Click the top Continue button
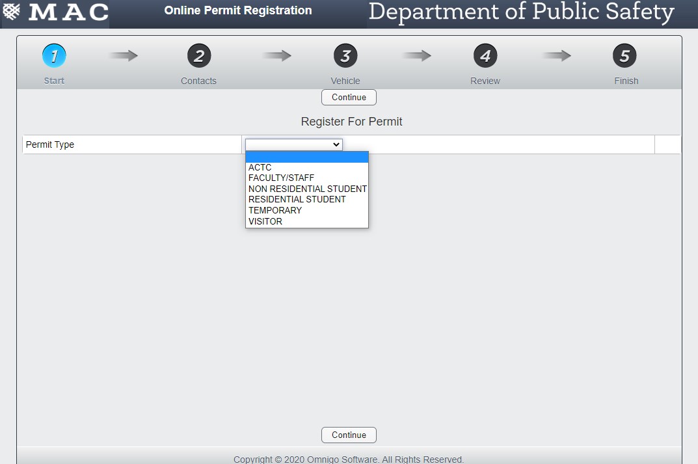698x464 pixels. pyautogui.click(x=349, y=97)
